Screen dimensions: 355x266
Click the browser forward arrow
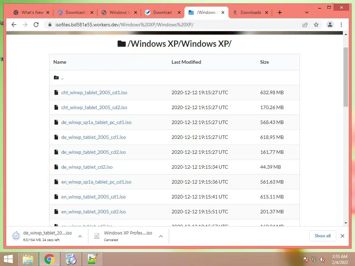(x=25, y=25)
